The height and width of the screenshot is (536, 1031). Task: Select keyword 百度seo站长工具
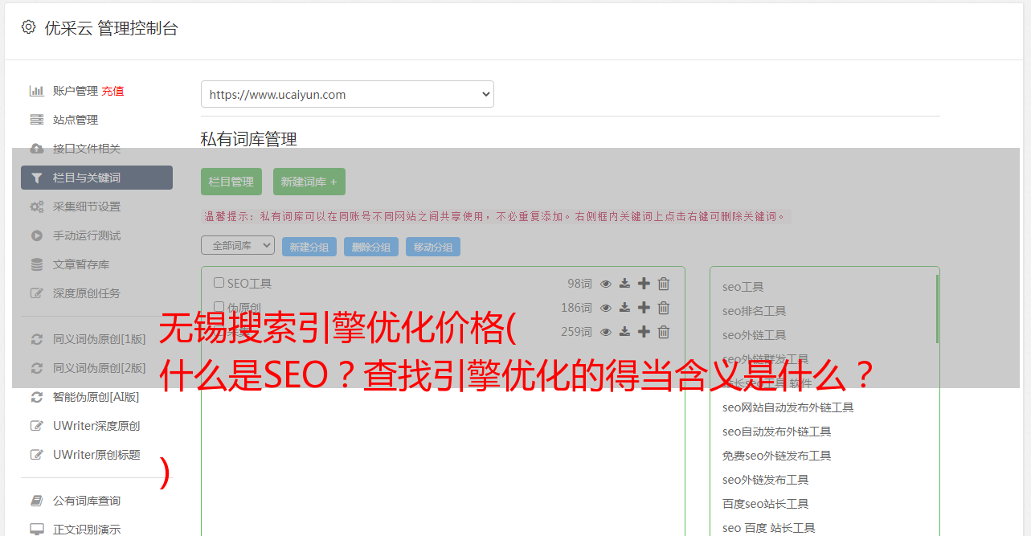click(766, 504)
